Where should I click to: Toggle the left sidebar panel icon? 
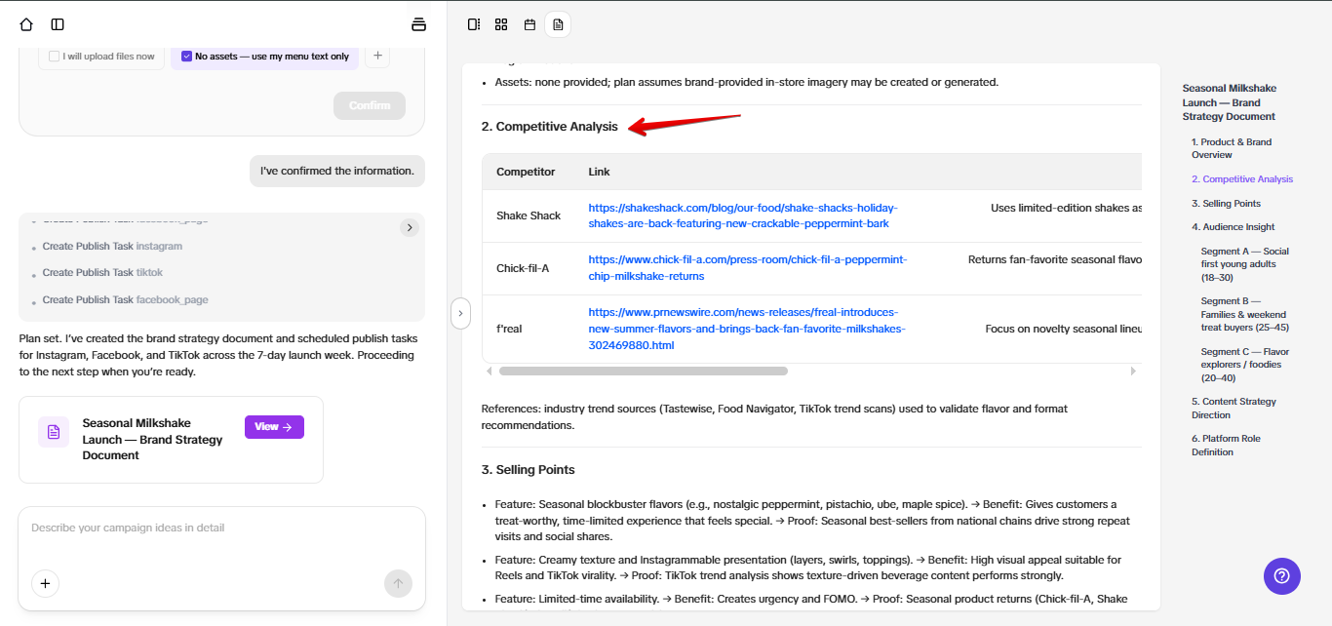58,24
